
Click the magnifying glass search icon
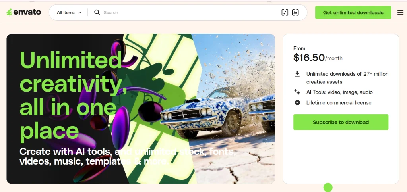point(97,12)
